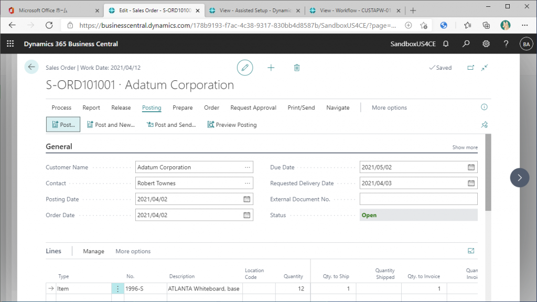
Task: Click the page vertical scrollbar
Action: pyautogui.click(x=488, y=172)
